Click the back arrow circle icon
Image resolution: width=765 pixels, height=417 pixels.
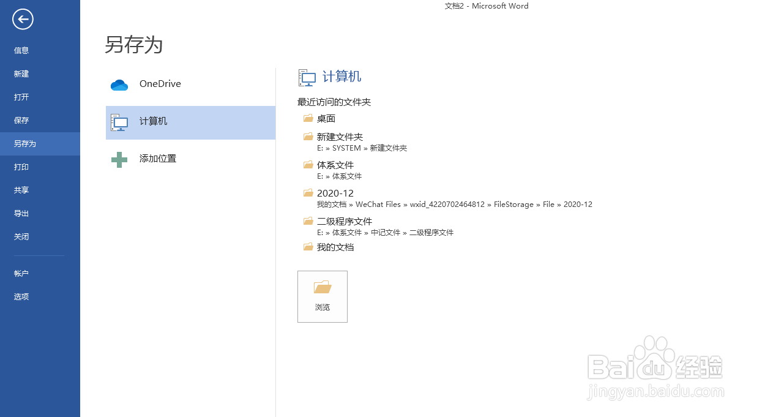(23, 20)
